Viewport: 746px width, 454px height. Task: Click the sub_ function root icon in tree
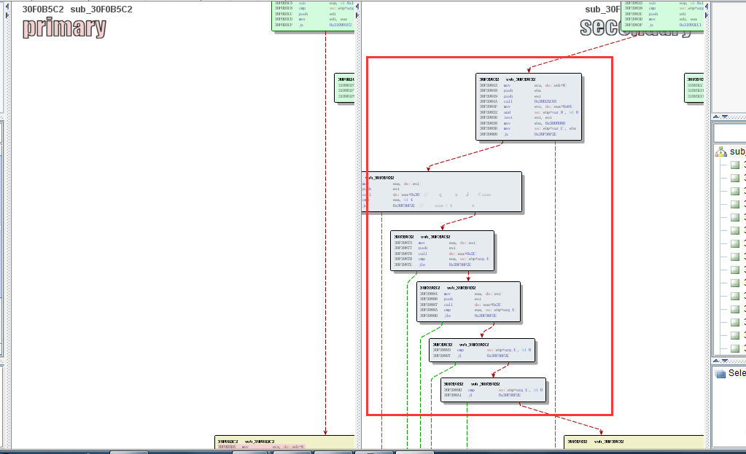pyautogui.click(x=721, y=152)
